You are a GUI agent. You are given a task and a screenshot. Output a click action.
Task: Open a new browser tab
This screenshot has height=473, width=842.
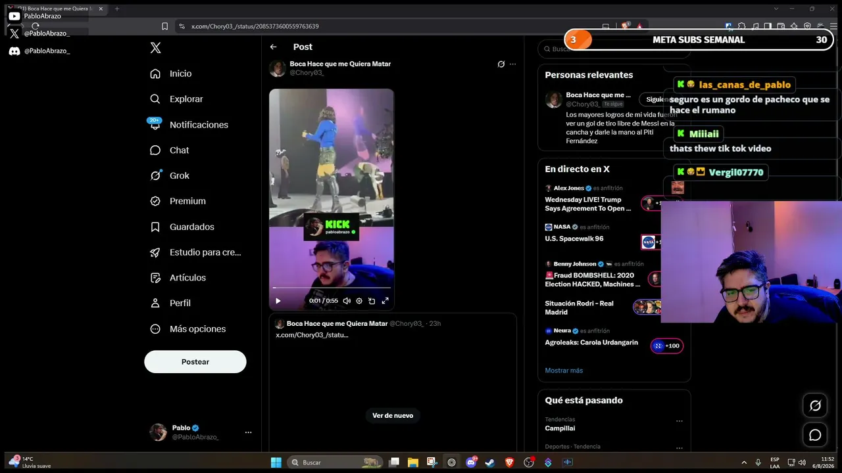click(117, 9)
